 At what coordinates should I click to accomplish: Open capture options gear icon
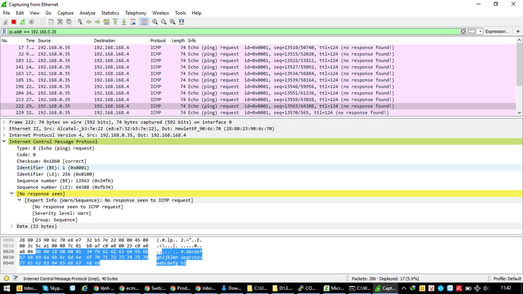(31, 22)
